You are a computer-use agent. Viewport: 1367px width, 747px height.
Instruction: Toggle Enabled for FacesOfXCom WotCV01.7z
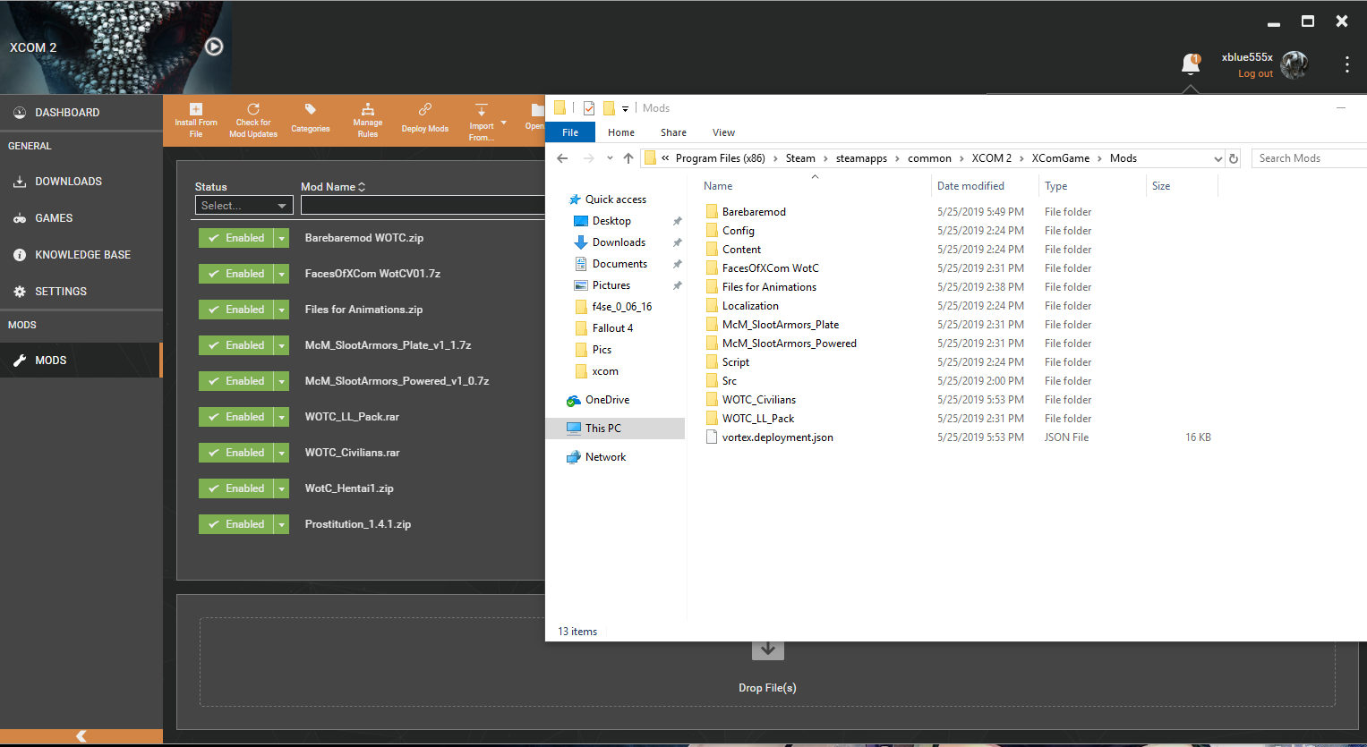point(236,274)
